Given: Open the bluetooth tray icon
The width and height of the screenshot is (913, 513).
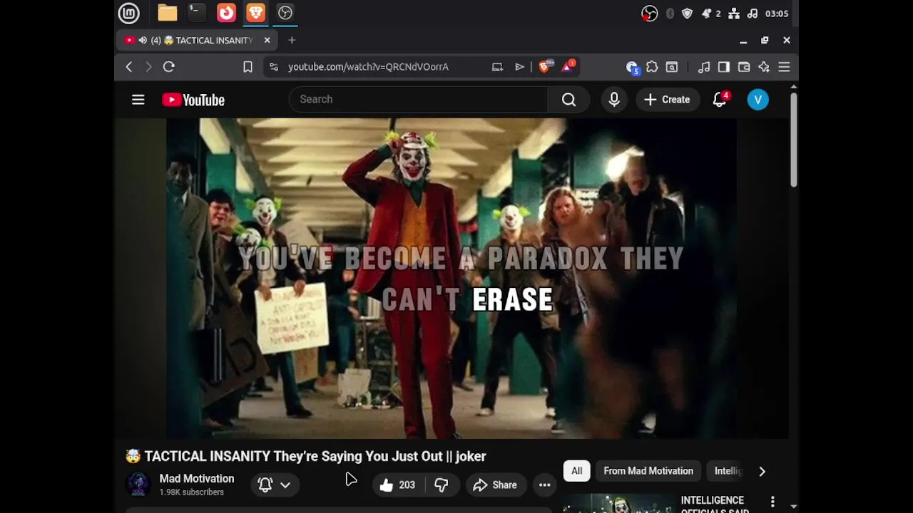Looking at the screenshot, I should tap(669, 14).
